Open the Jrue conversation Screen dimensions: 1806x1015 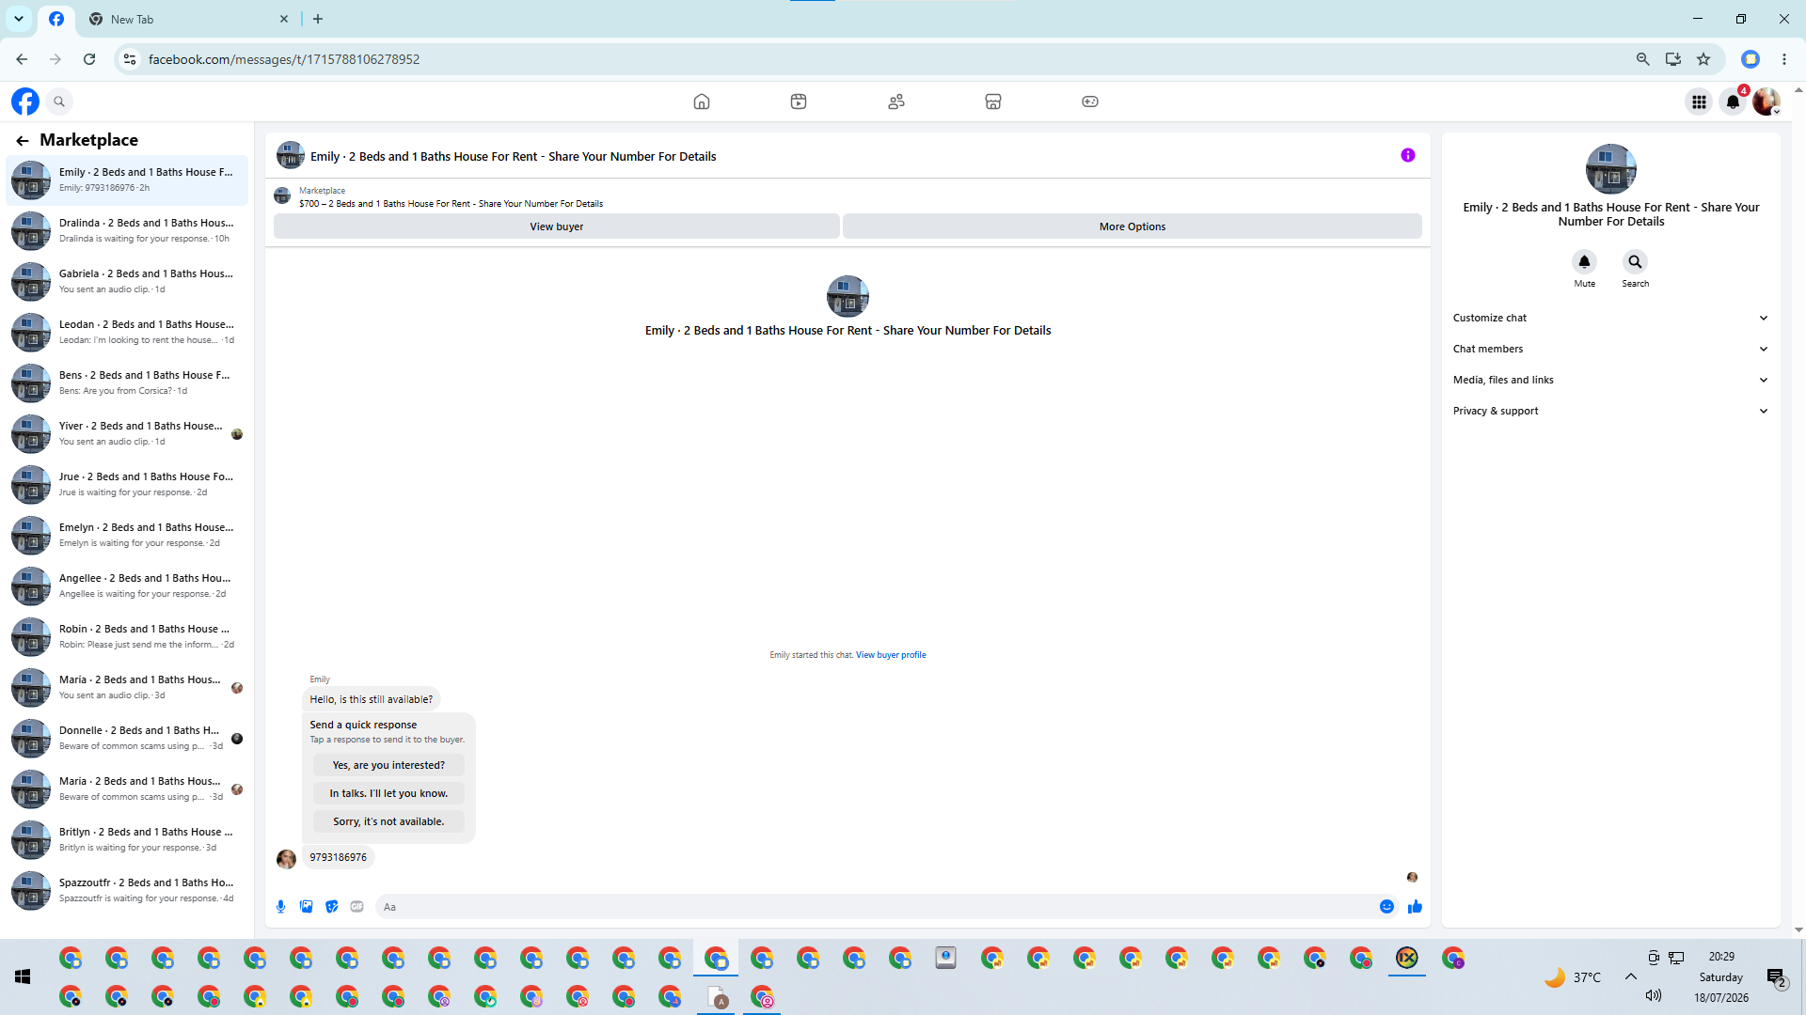coord(127,484)
